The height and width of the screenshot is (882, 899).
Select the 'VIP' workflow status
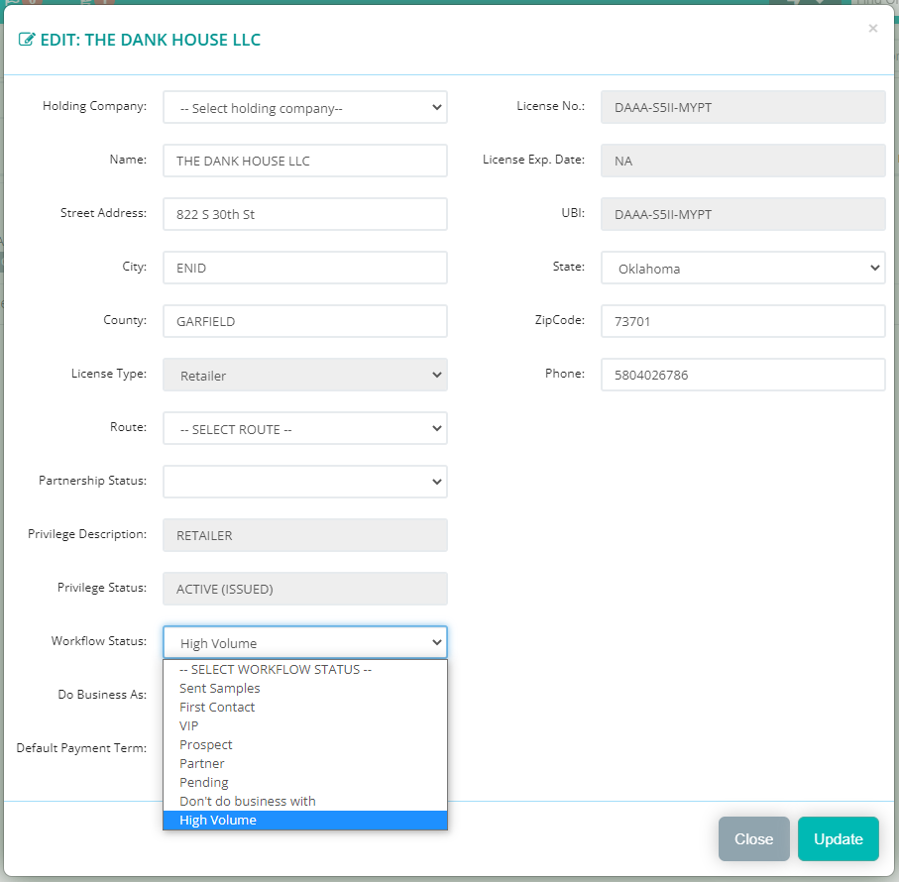(x=189, y=725)
